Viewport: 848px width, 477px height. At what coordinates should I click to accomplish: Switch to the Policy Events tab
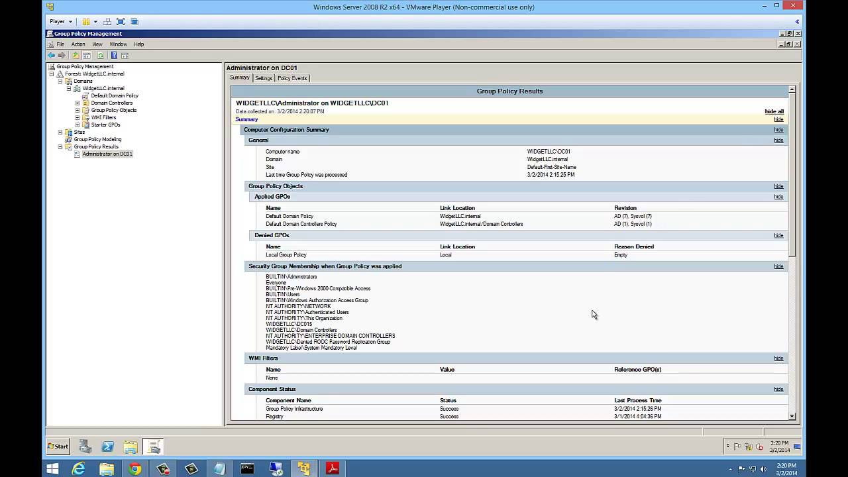click(292, 78)
